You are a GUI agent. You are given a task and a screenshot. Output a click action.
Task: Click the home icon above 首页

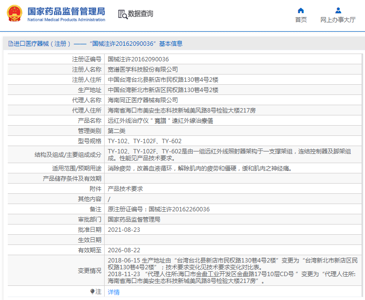point(301,10)
